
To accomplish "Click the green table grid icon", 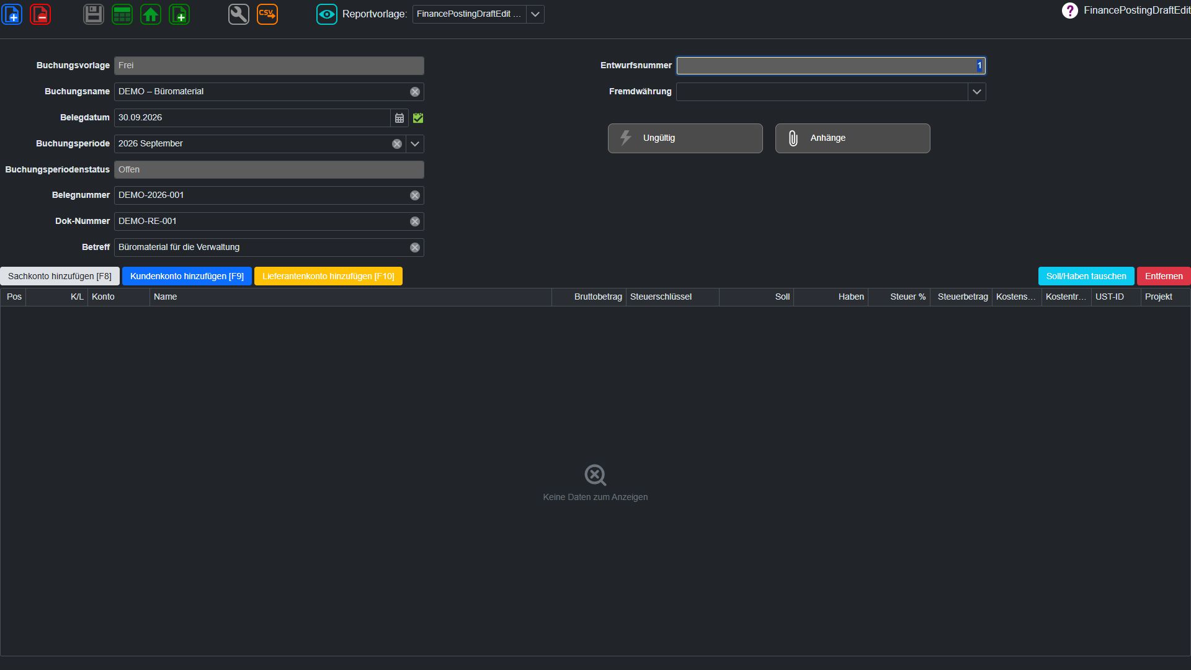I will [122, 14].
